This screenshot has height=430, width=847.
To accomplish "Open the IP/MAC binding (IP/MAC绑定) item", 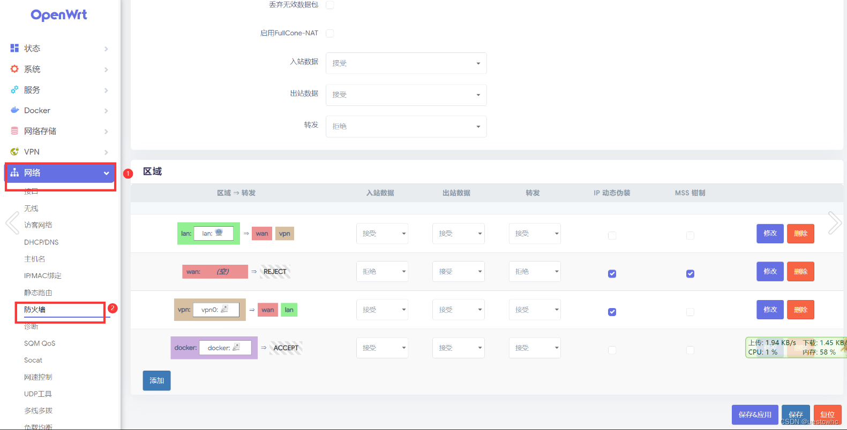I will 43,275.
